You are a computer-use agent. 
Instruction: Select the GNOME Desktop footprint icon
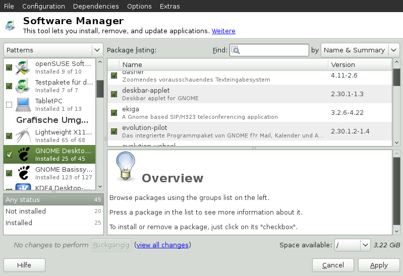point(23,154)
